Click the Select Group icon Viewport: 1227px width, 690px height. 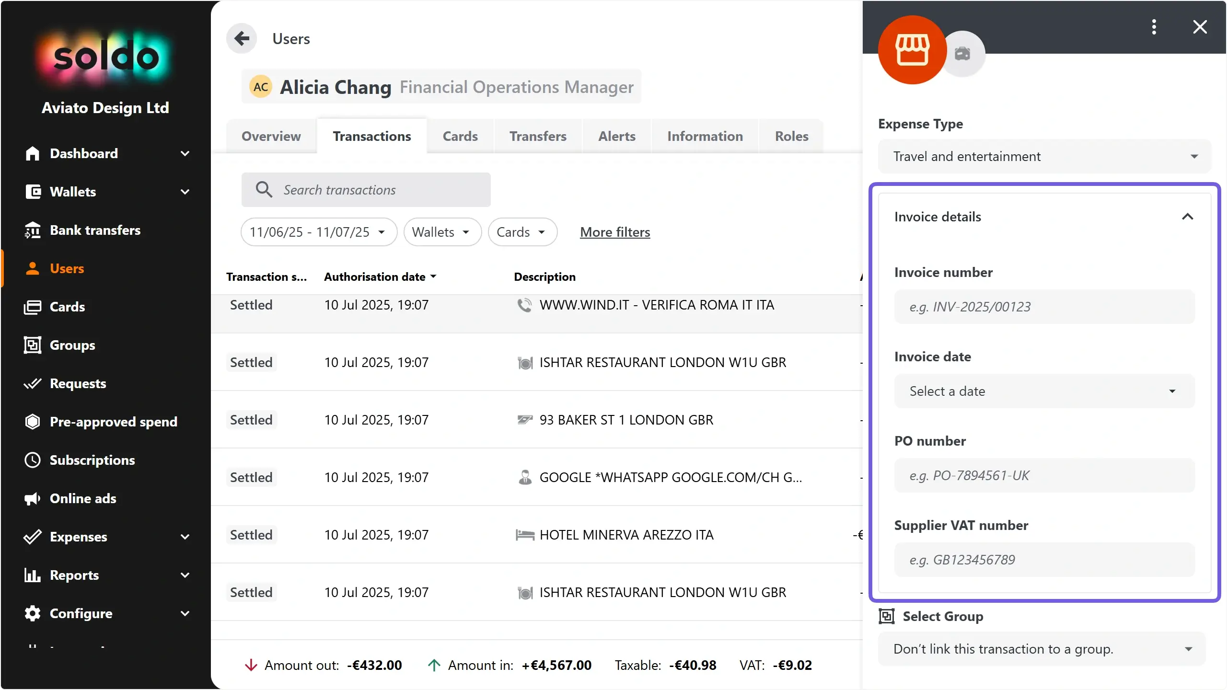887,616
